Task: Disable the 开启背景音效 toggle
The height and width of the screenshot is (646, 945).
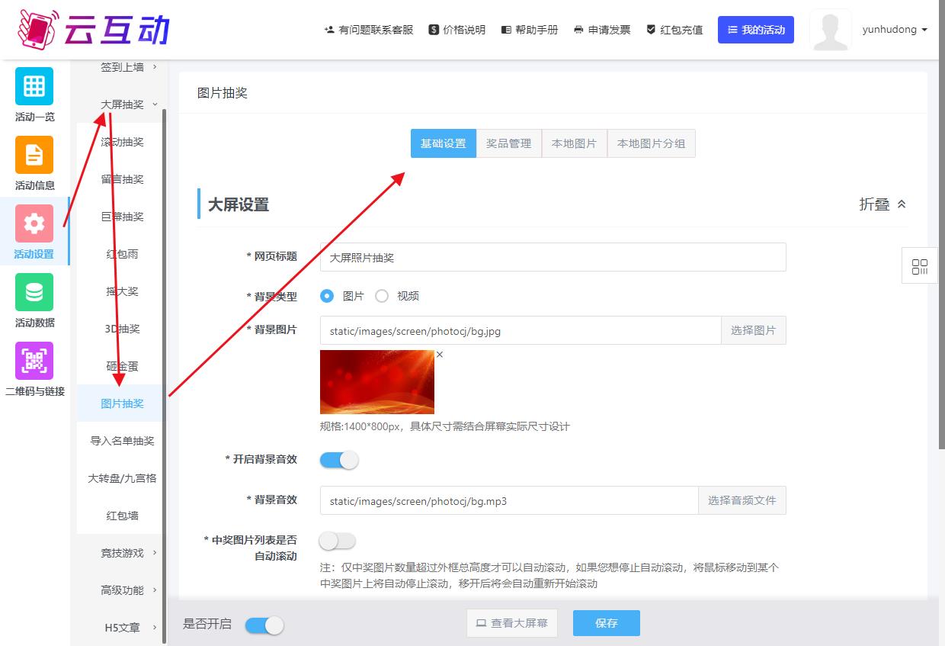Action: (x=338, y=460)
